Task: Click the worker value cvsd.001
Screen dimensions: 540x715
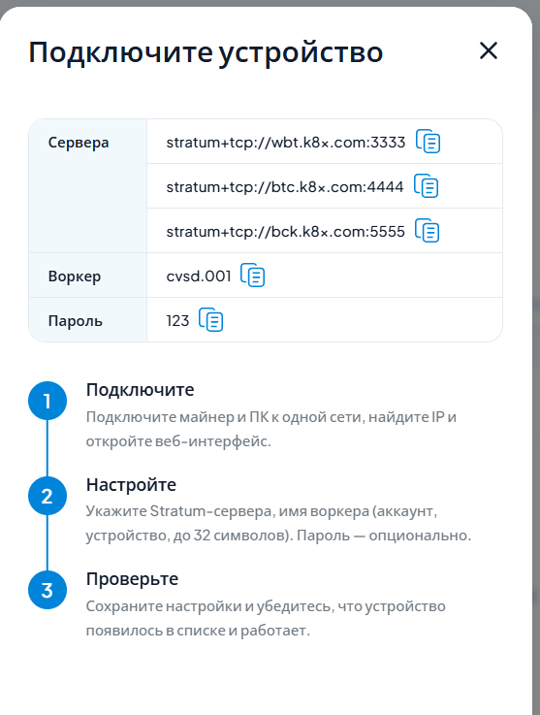Action: point(199,276)
